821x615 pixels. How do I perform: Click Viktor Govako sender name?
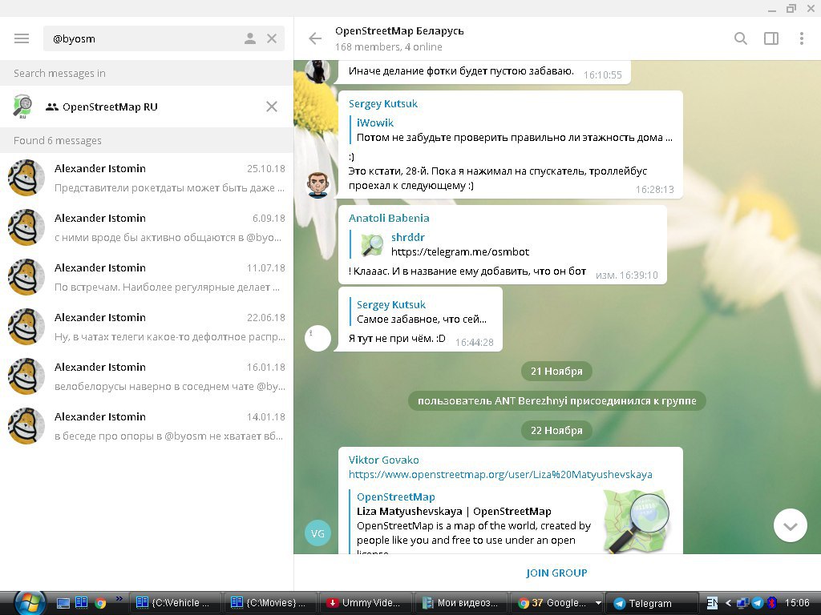(x=384, y=460)
